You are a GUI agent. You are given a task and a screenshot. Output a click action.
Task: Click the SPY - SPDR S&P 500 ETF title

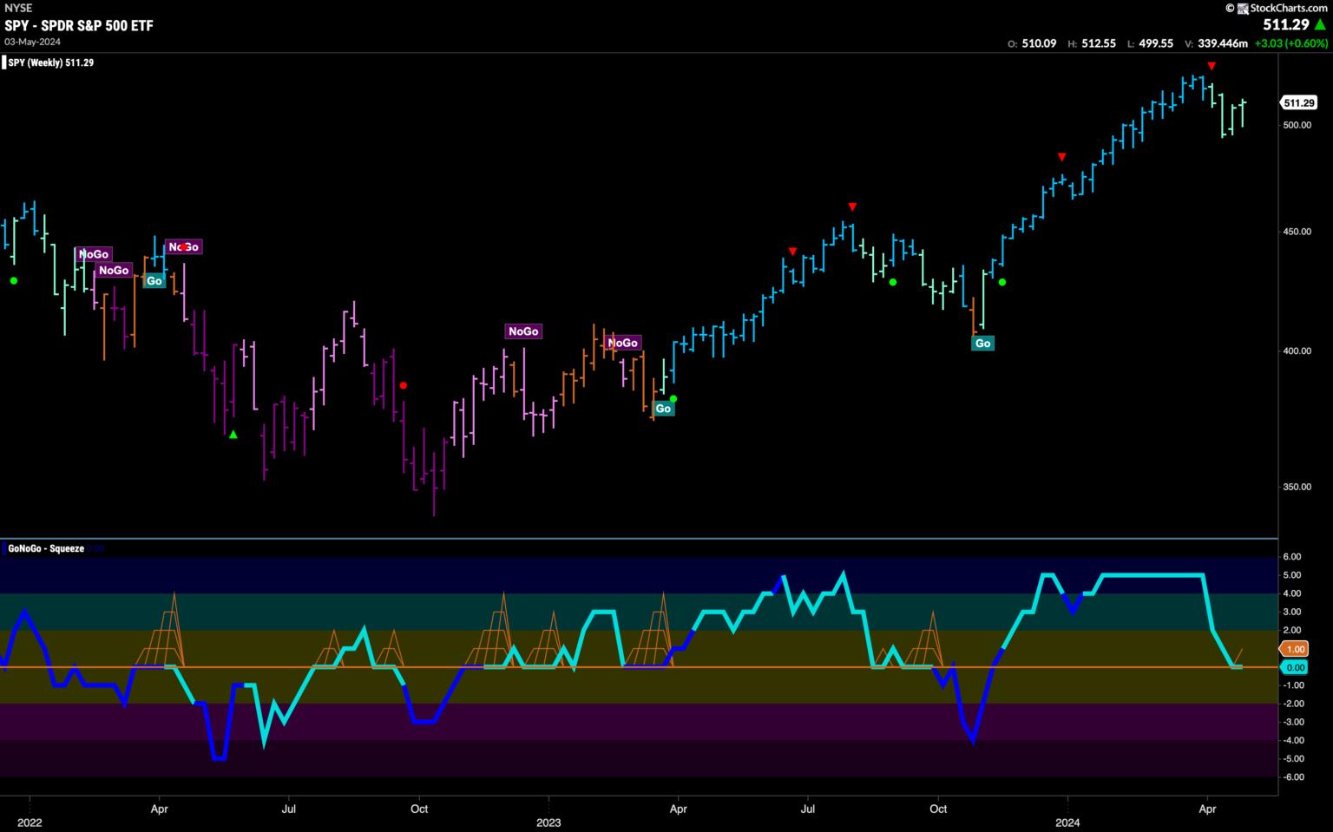click(x=79, y=26)
